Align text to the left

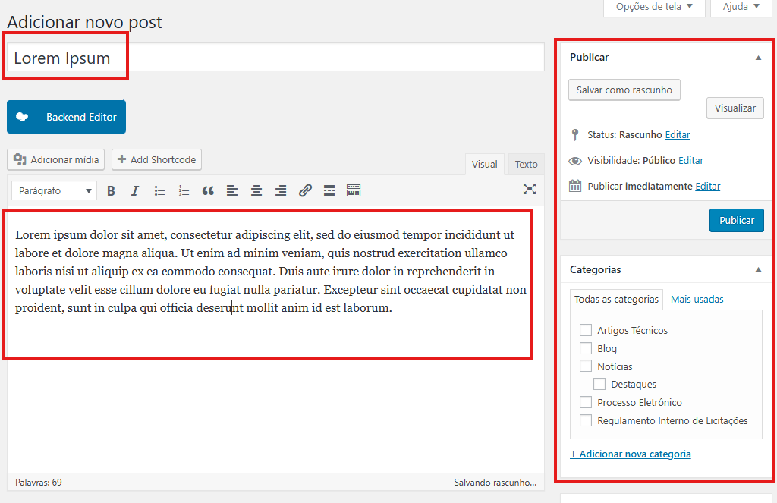232,190
